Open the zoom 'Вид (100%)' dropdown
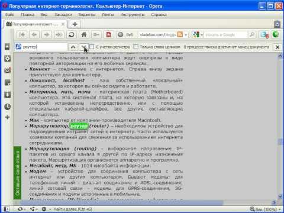This screenshot has height=213, width=284. tap(266, 209)
